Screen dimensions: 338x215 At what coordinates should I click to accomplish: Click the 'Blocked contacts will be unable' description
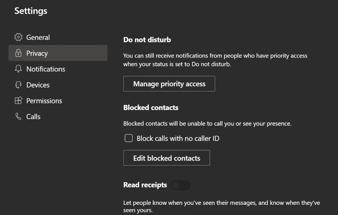[207, 124]
